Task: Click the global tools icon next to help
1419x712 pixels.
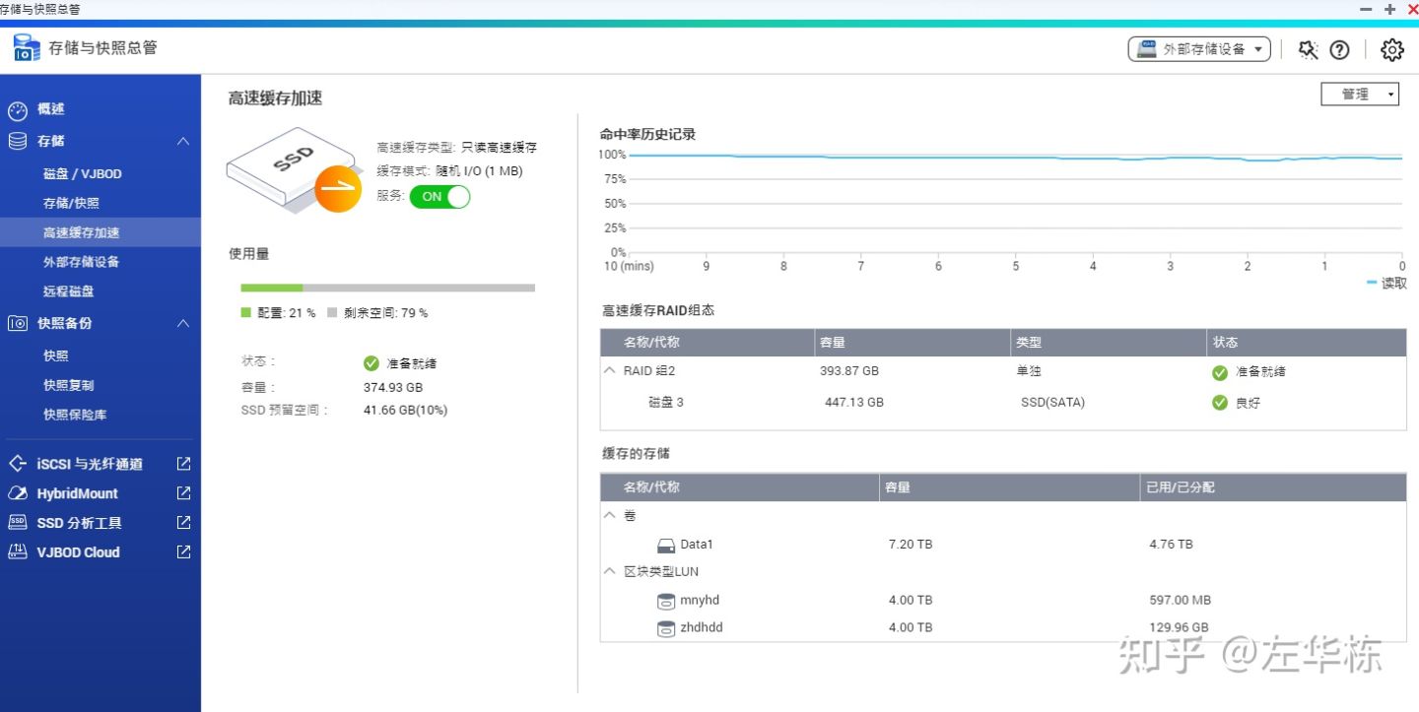Action: pyautogui.click(x=1308, y=48)
